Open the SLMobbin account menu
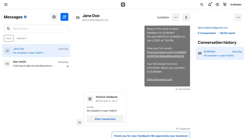 [236, 5]
